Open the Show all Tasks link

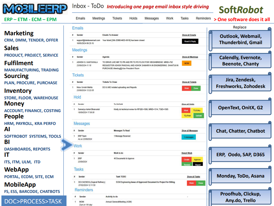click(194, 177)
